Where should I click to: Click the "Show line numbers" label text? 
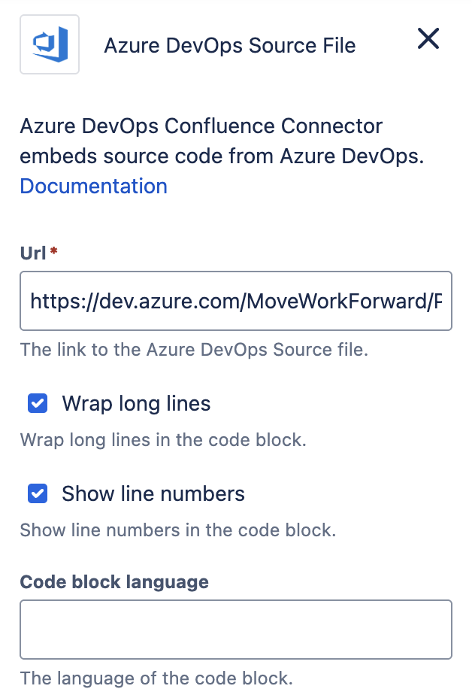(153, 494)
